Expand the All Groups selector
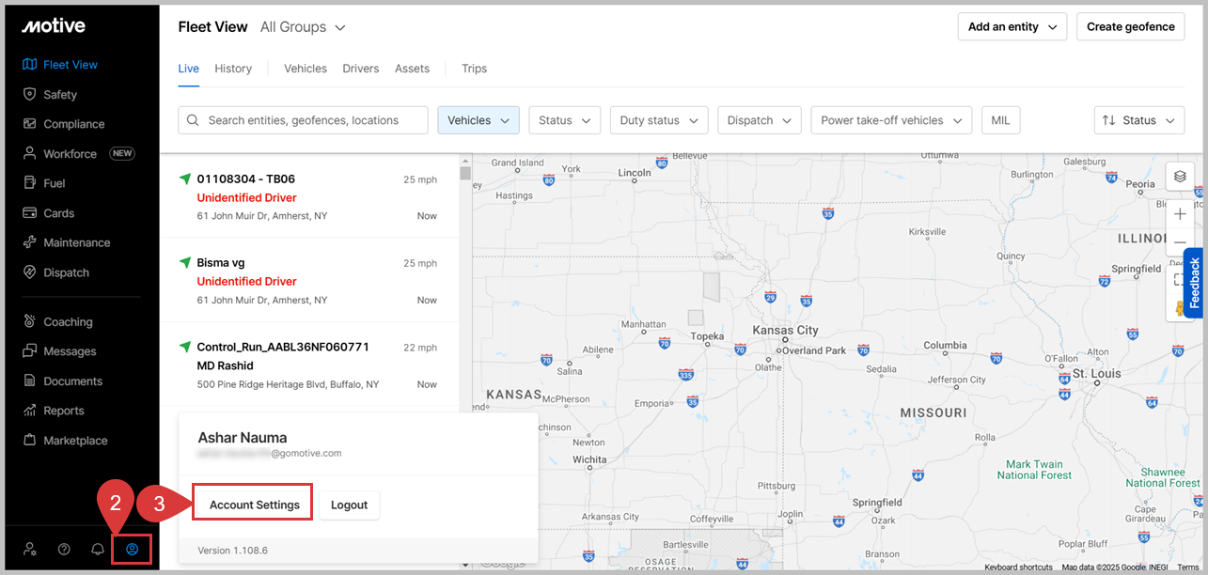The width and height of the screenshot is (1208, 575). tap(303, 27)
